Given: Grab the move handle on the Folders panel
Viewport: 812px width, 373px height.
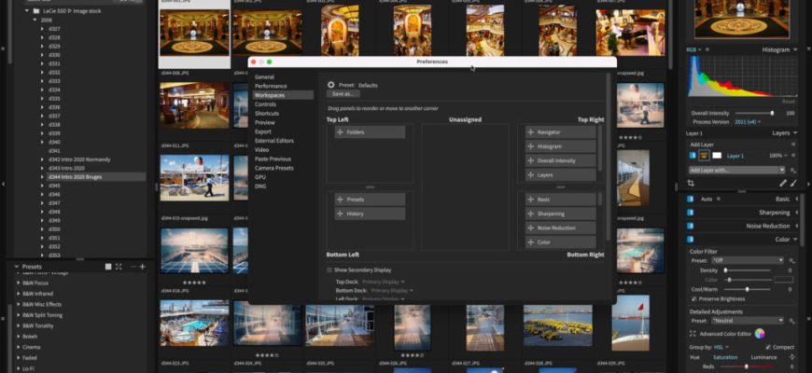Looking at the screenshot, I should [340, 132].
